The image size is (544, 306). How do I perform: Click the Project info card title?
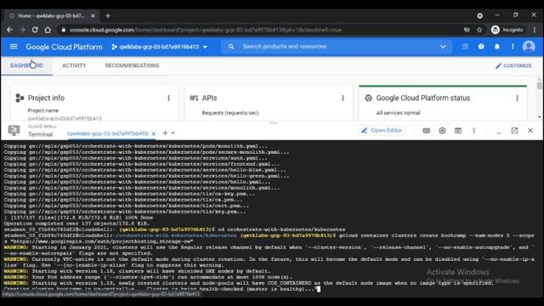[x=46, y=99]
